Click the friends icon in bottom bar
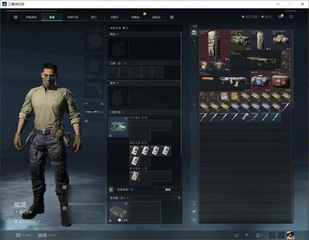 pos(258,235)
